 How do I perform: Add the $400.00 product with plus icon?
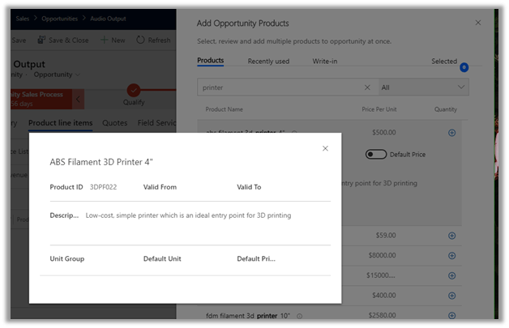coord(451,296)
